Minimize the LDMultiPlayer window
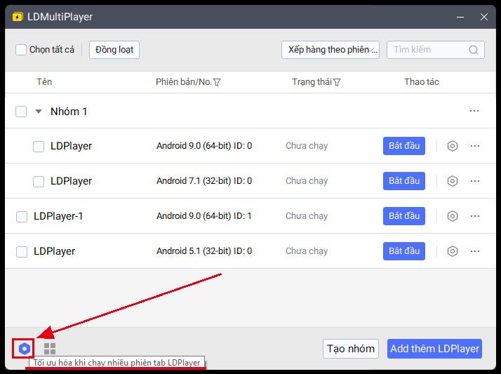501x374 pixels. pos(460,17)
